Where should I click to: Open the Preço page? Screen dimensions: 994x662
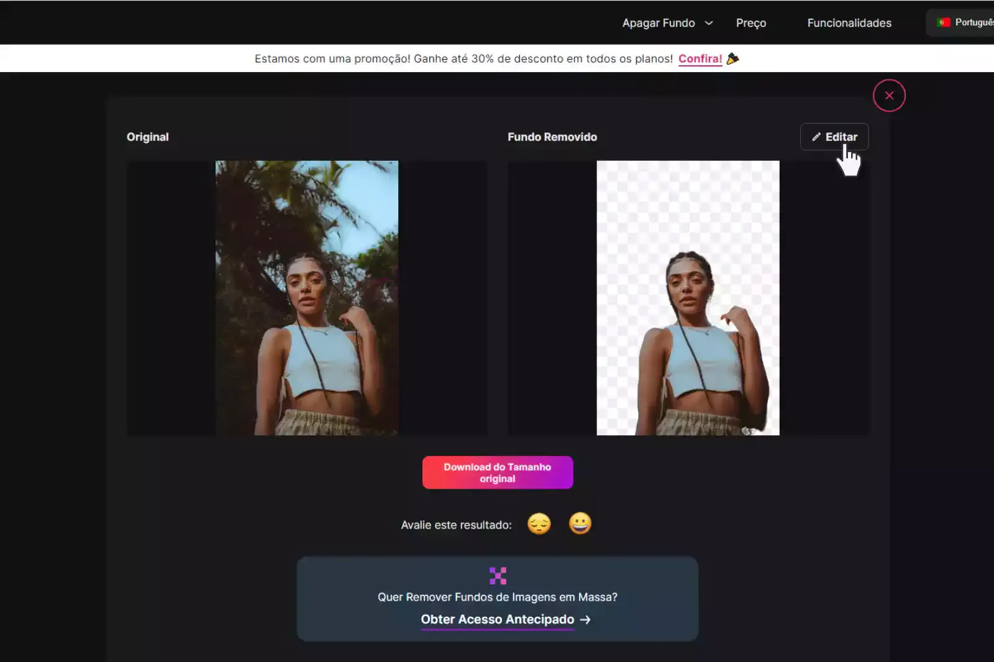coord(751,23)
